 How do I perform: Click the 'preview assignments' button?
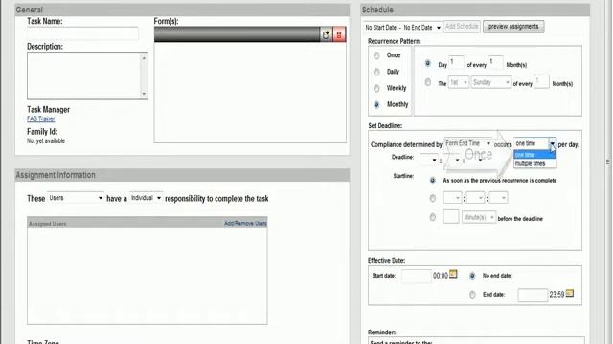coord(513,27)
